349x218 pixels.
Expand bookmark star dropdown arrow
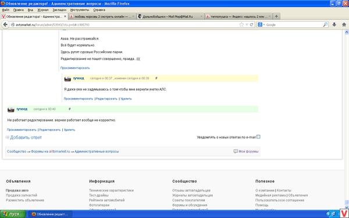[x=247, y=24]
